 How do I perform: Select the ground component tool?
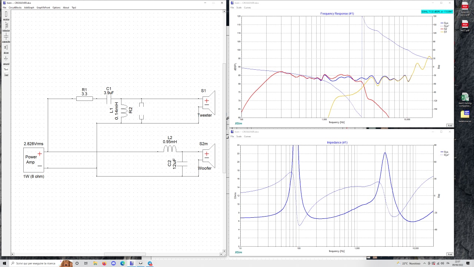coord(6,60)
